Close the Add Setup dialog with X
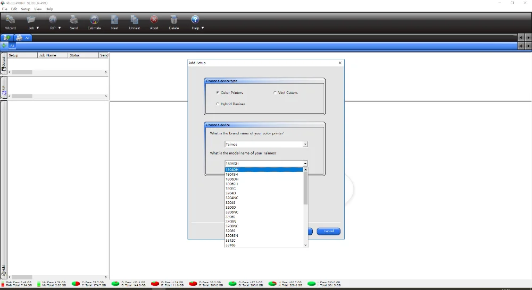Viewport: 532px width, 290px height. [x=340, y=63]
